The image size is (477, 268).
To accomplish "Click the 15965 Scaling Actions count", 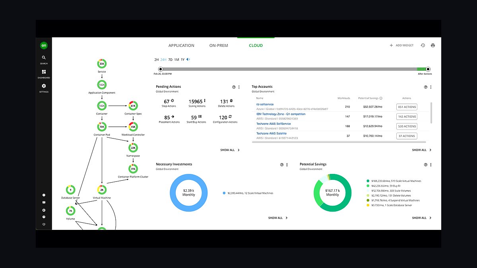I will click(196, 102).
